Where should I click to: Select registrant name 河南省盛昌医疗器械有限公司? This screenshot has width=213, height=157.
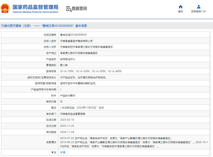click(x=76, y=41)
